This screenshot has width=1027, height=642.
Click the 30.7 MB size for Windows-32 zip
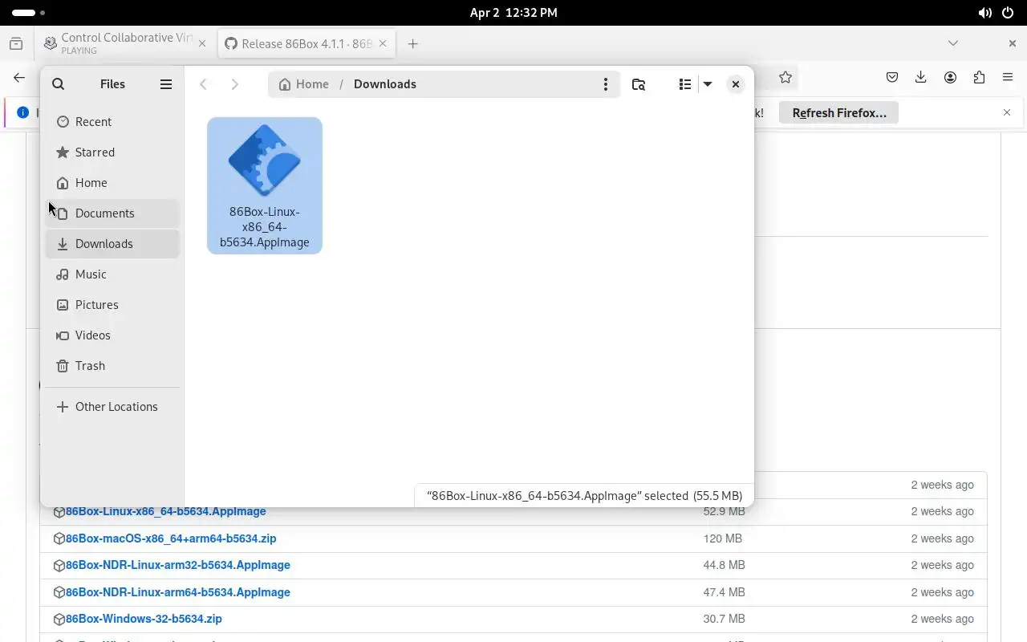coord(724,619)
